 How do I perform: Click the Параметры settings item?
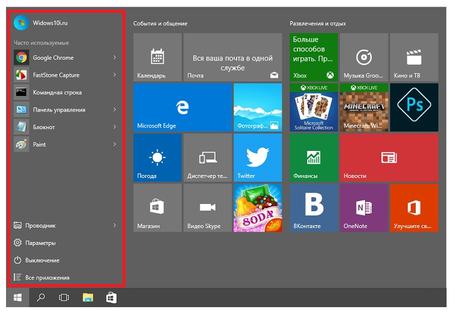[40, 243]
